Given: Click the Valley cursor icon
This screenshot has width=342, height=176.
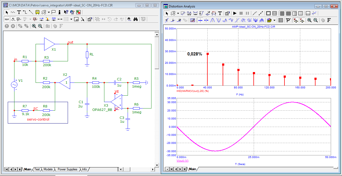Looking at the screenshot, I should (219, 20).
